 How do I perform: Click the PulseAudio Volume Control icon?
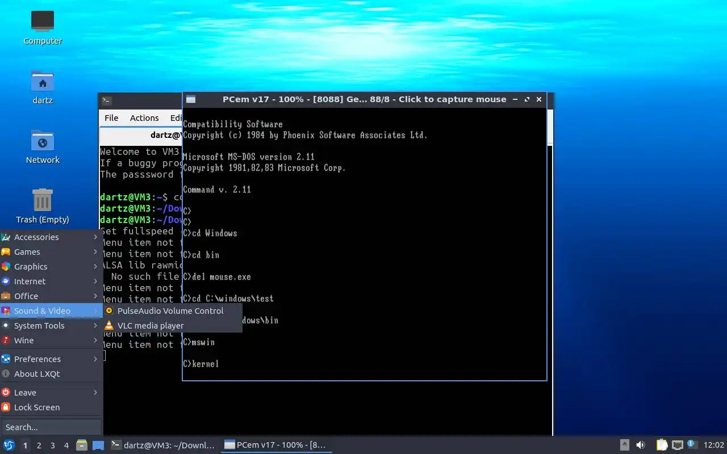(x=109, y=311)
